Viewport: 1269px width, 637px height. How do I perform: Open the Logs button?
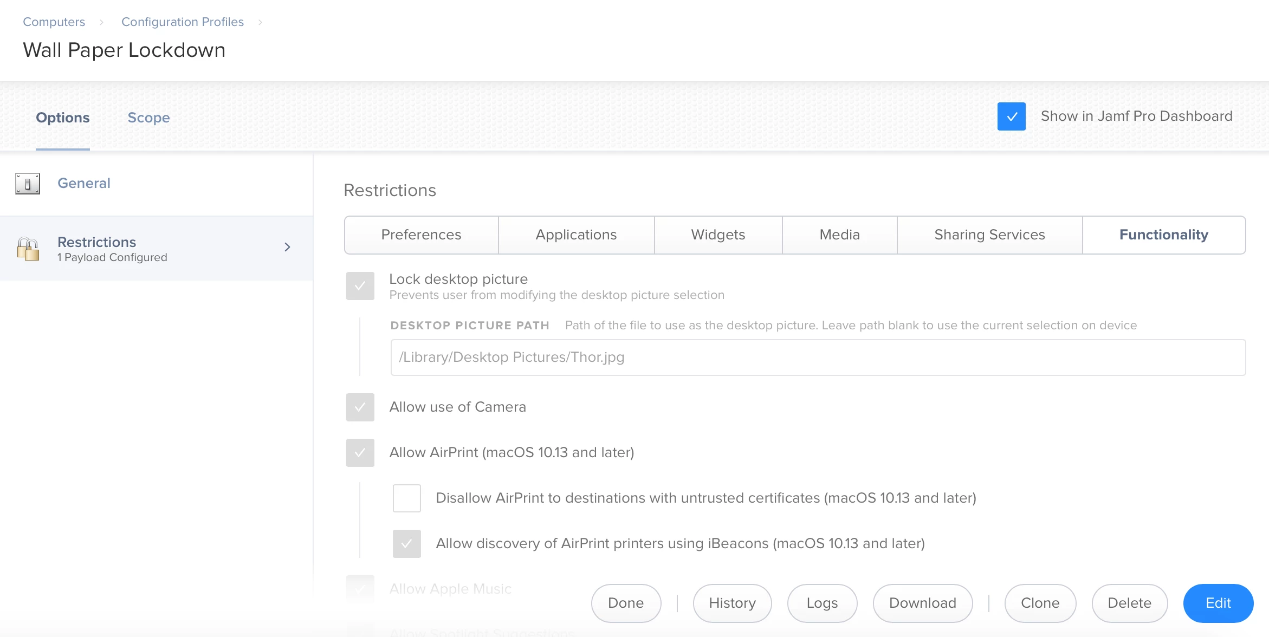tap(822, 603)
